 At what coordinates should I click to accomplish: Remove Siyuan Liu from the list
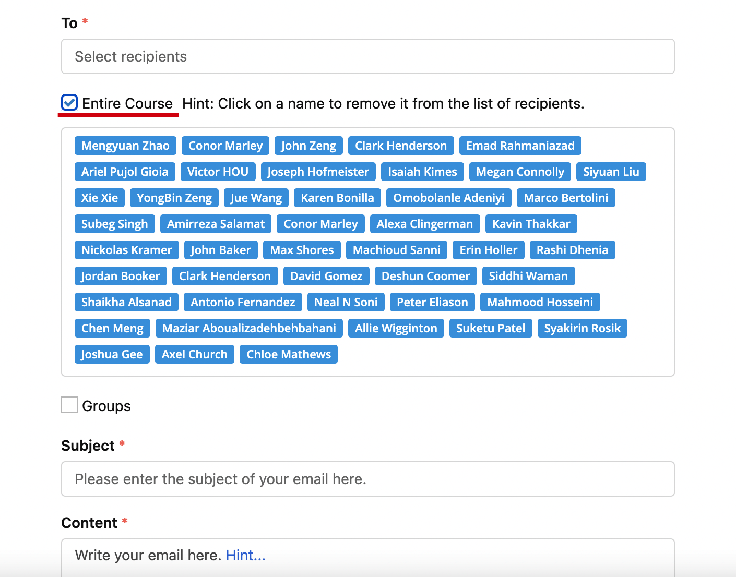pyautogui.click(x=611, y=172)
